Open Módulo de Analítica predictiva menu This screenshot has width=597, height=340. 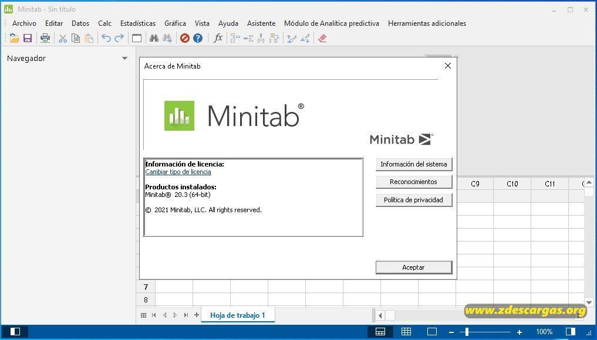(332, 23)
